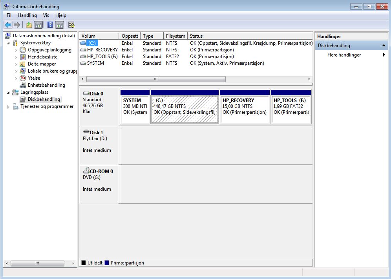Click the CD-ROM 0 disc icon
This screenshot has height=279, width=391.
point(86,171)
